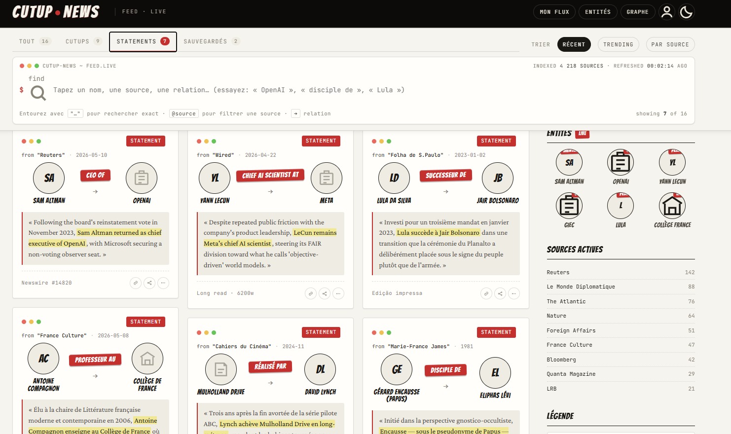Click the 'Successeur de' relation tag
Screen dimensions: 731x434
click(x=446, y=175)
